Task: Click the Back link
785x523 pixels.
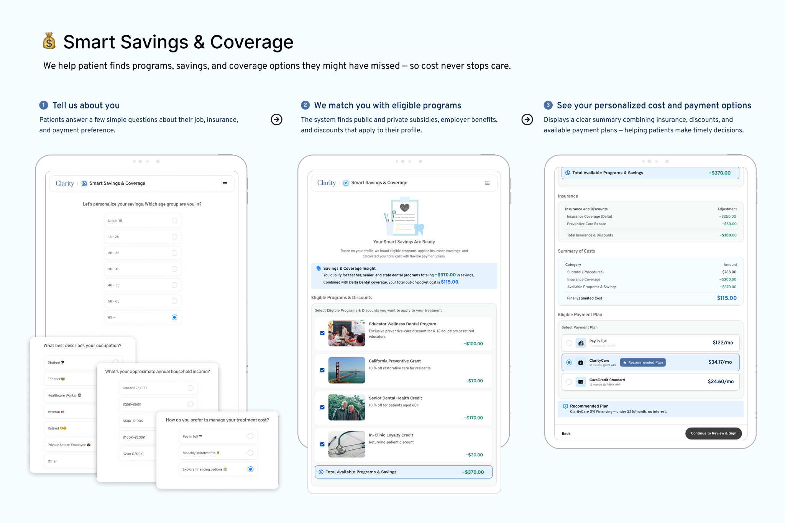Action: click(x=566, y=434)
